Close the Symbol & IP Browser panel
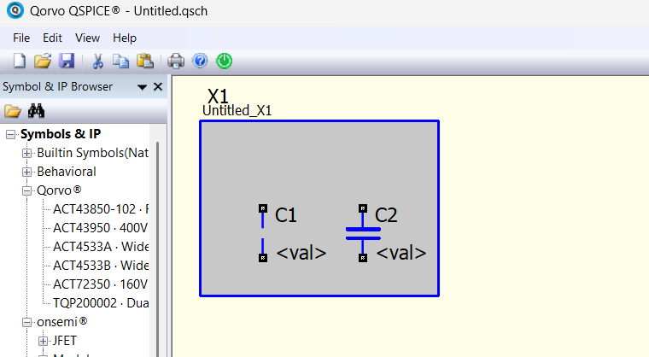The width and height of the screenshot is (649, 357). point(158,87)
